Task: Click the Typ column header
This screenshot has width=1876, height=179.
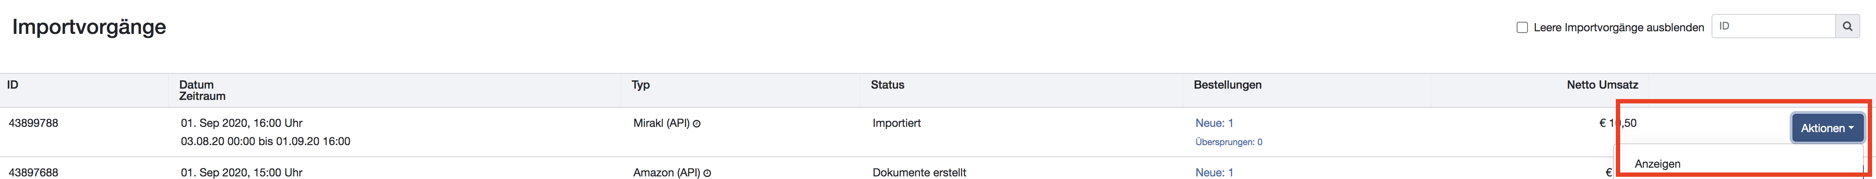Action: (x=640, y=85)
